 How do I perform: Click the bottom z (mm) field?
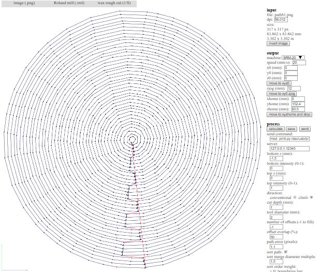point(276,159)
